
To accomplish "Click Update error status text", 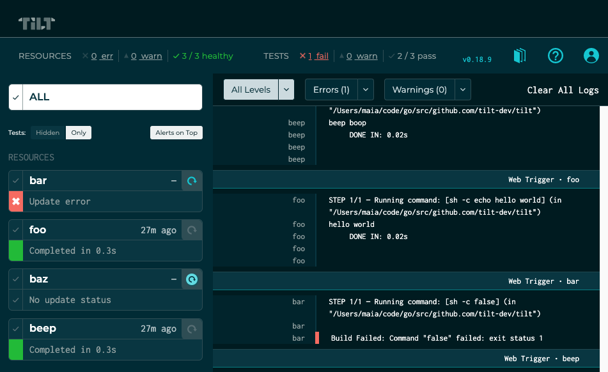I will [x=59, y=201].
